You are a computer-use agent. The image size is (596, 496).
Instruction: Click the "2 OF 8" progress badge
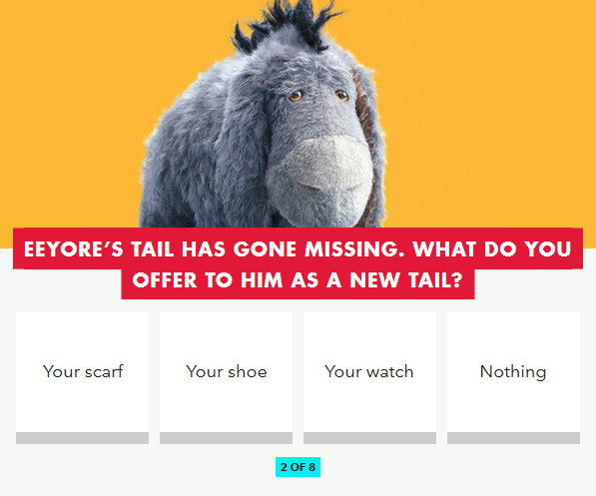[298, 467]
